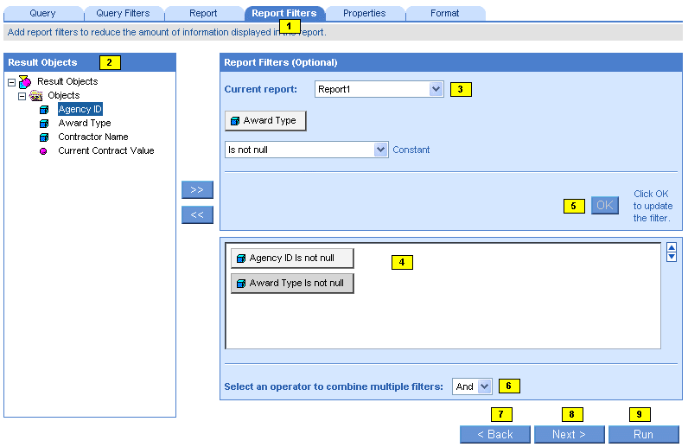
Task: Click the Agency ID dimension icon in tree
Action: [x=44, y=110]
